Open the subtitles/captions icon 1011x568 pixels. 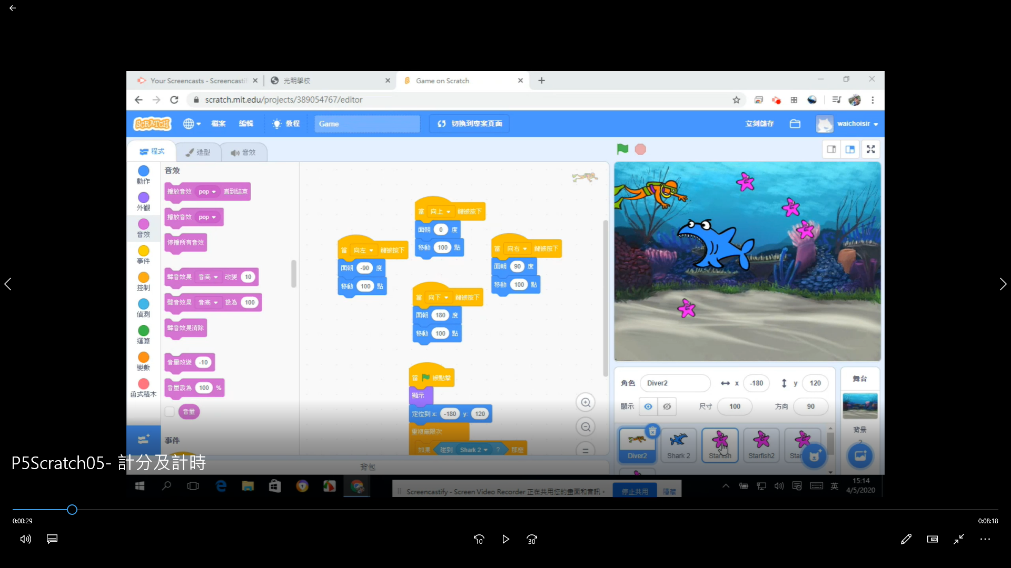tap(52, 539)
